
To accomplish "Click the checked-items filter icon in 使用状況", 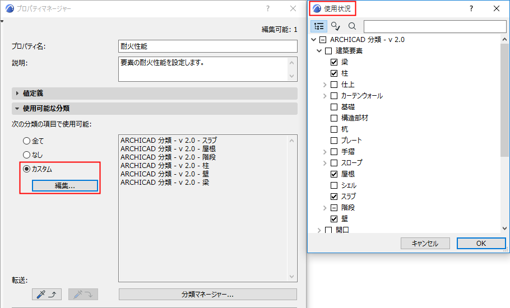I will click(x=335, y=26).
